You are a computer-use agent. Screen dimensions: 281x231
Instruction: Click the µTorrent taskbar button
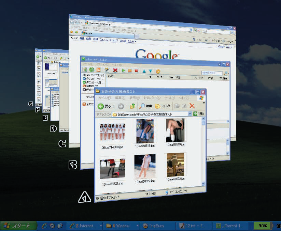click(231, 226)
